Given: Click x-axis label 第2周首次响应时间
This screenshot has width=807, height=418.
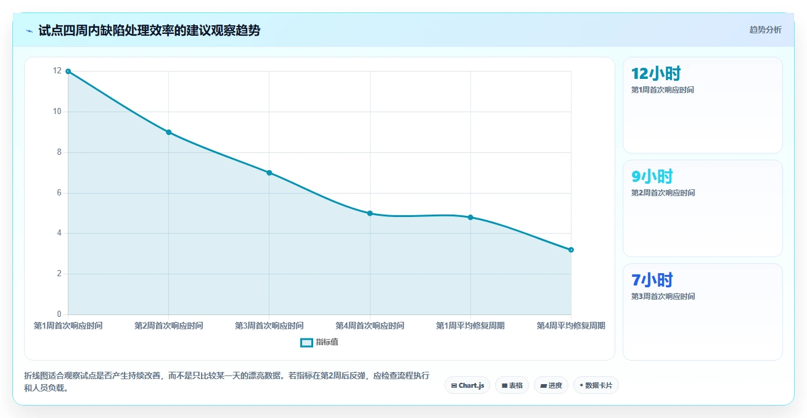Looking at the screenshot, I should [168, 326].
